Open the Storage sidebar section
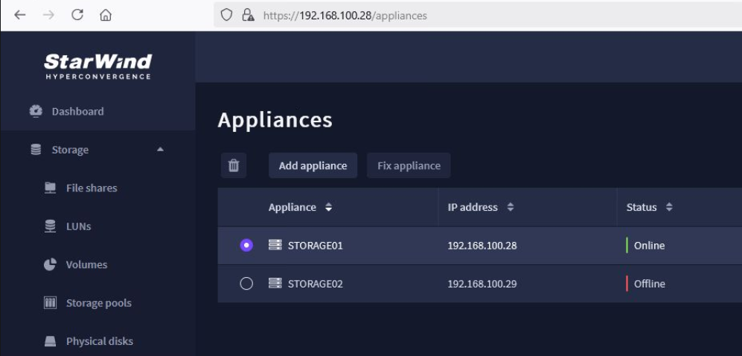 [70, 150]
